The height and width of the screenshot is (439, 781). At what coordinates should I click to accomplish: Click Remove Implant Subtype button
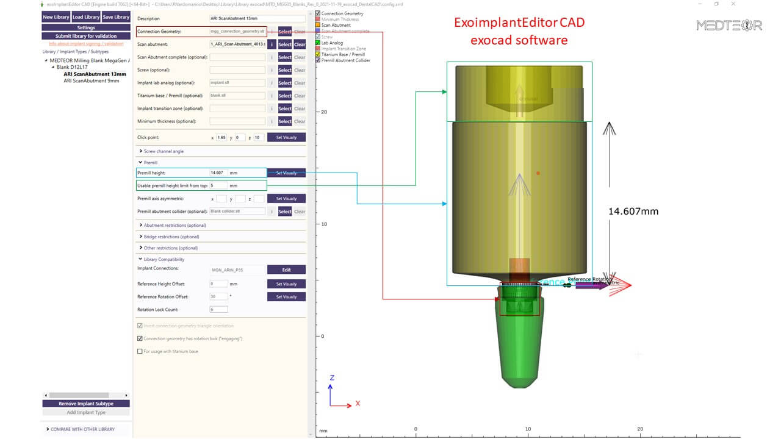point(86,404)
